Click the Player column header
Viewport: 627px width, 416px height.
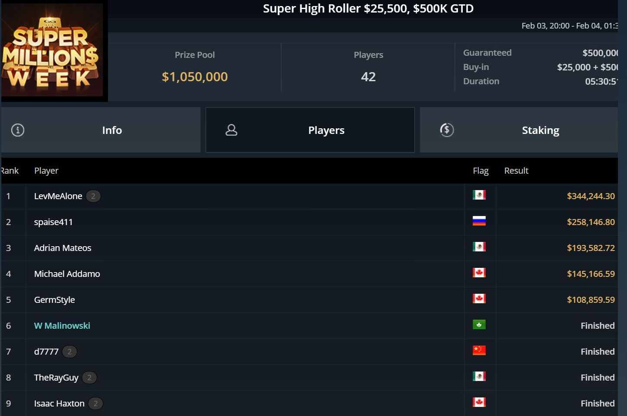pyautogui.click(x=46, y=171)
